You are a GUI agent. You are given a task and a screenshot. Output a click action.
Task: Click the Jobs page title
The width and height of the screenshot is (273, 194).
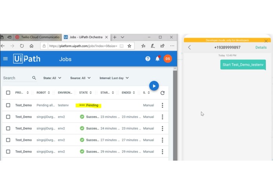click(65, 59)
